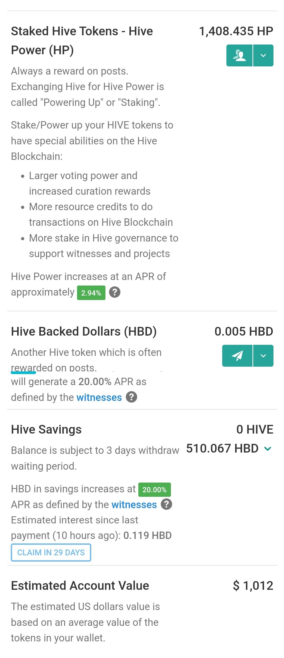Click help icon beside 2.94% APR

(115, 292)
